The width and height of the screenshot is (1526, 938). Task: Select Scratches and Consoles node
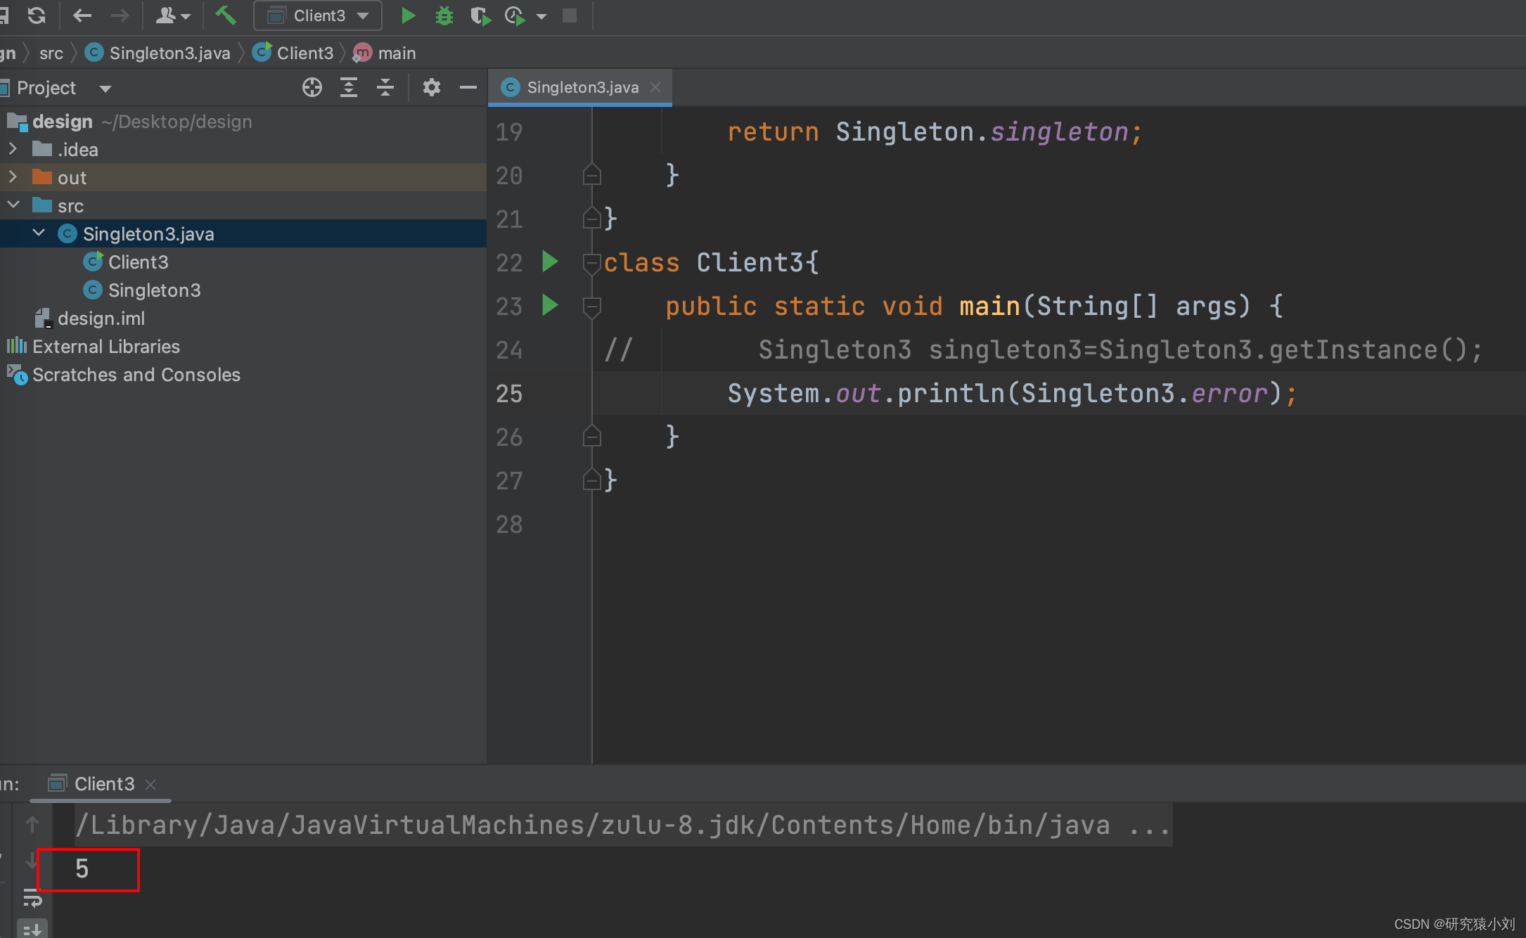click(136, 375)
